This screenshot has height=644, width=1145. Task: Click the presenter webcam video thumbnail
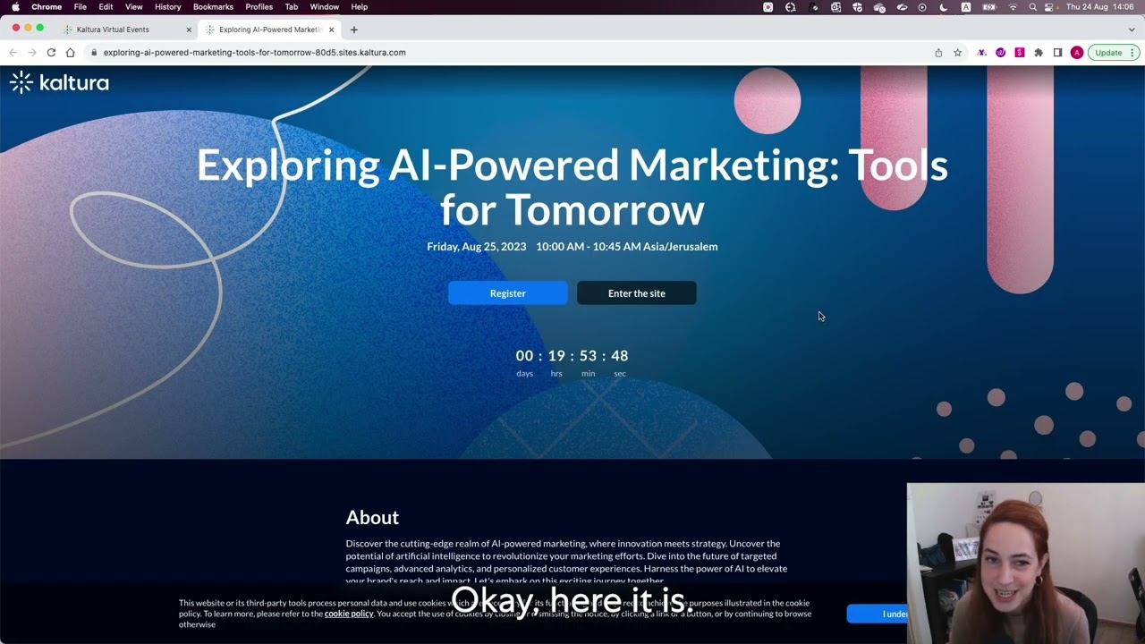point(1025,563)
